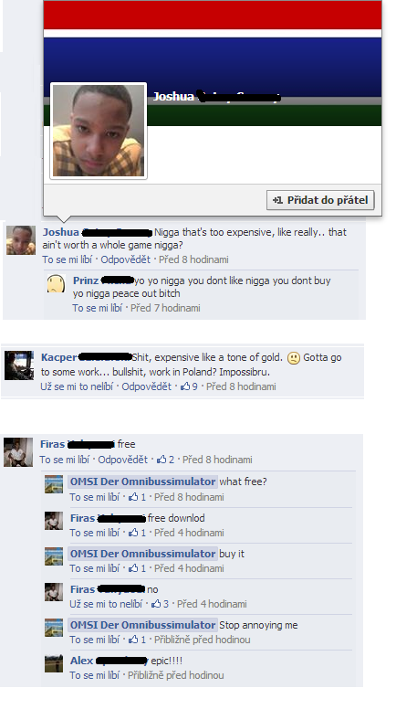
Task: Click thumbs-up icon with 3 likes on 'no' reply
Action: (156, 604)
